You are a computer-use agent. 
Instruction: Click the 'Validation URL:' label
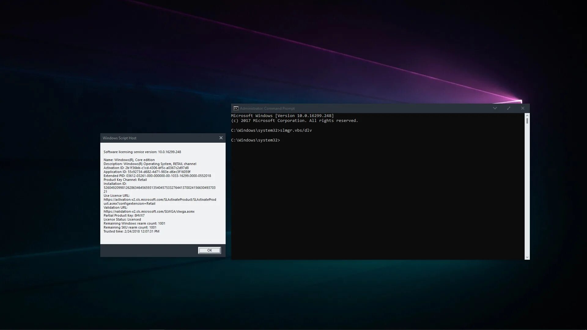tap(115, 207)
